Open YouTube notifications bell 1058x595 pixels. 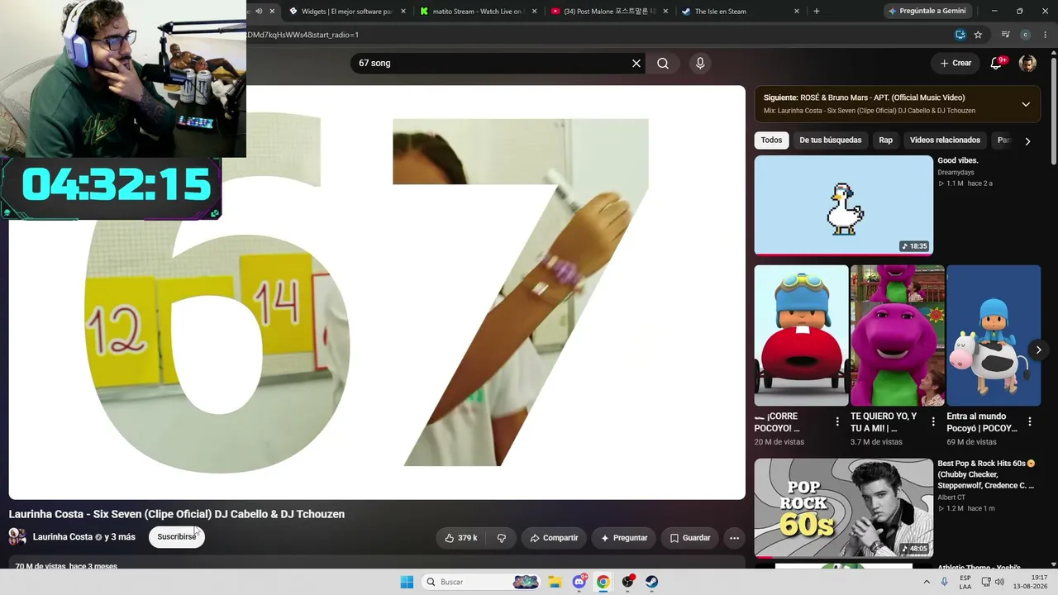coord(997,63)
